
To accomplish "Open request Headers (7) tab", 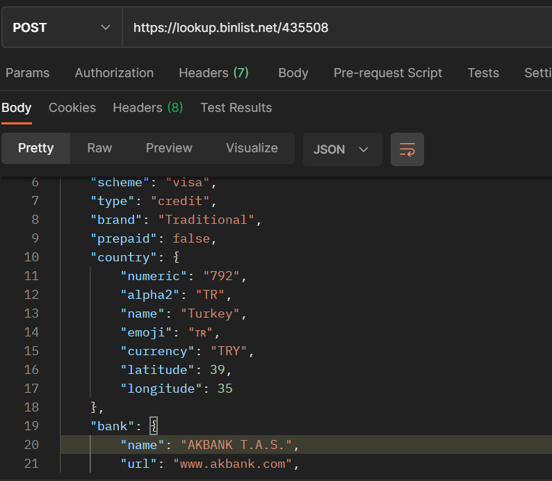I will pos(213,73).
